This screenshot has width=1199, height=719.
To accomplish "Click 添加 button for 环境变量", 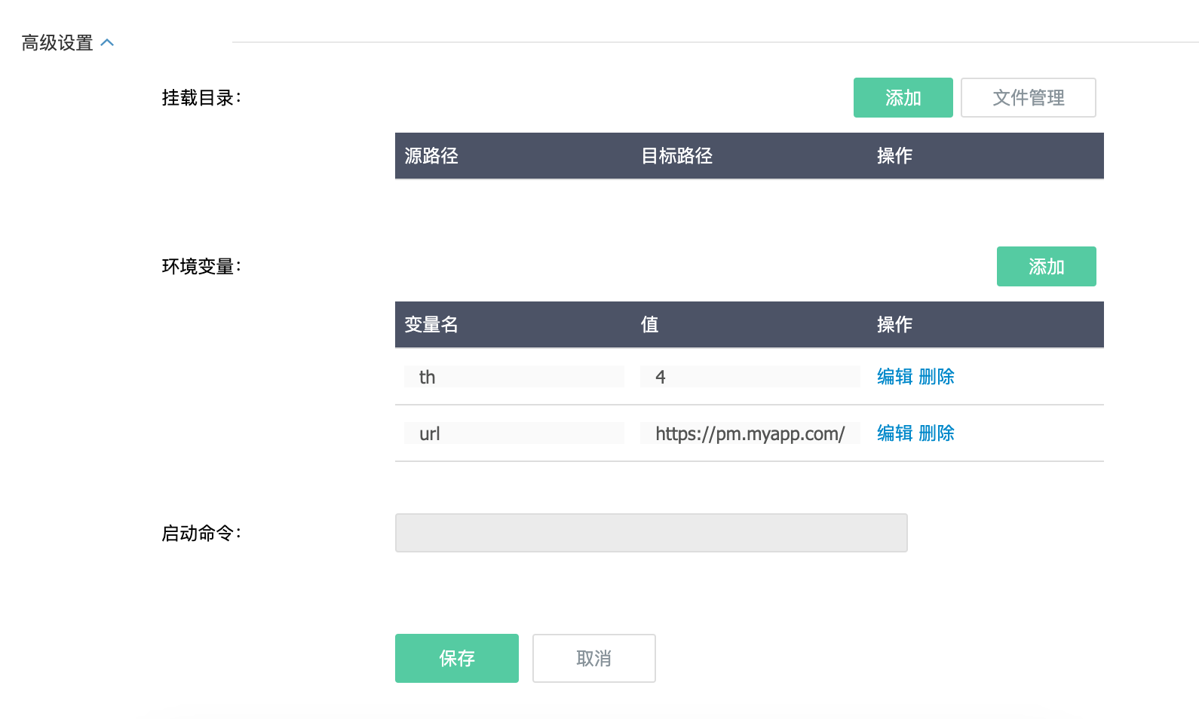I will point(1046,267).
